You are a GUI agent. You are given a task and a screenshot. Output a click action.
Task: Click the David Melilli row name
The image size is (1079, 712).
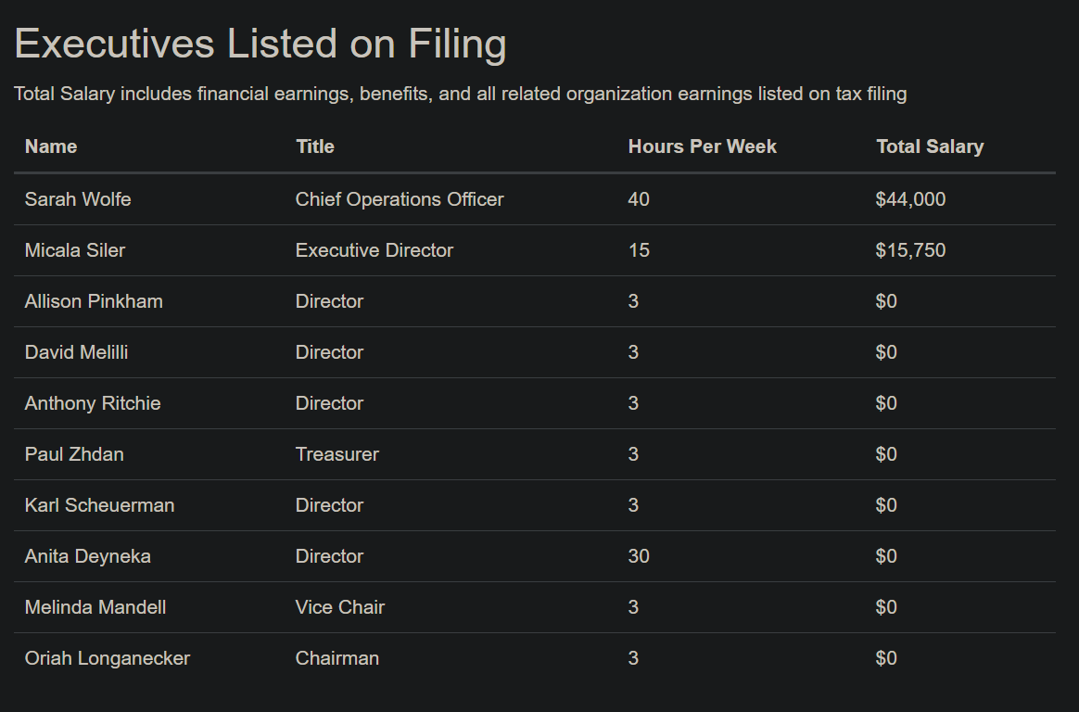pyautogui.click(x=76, y=352)
